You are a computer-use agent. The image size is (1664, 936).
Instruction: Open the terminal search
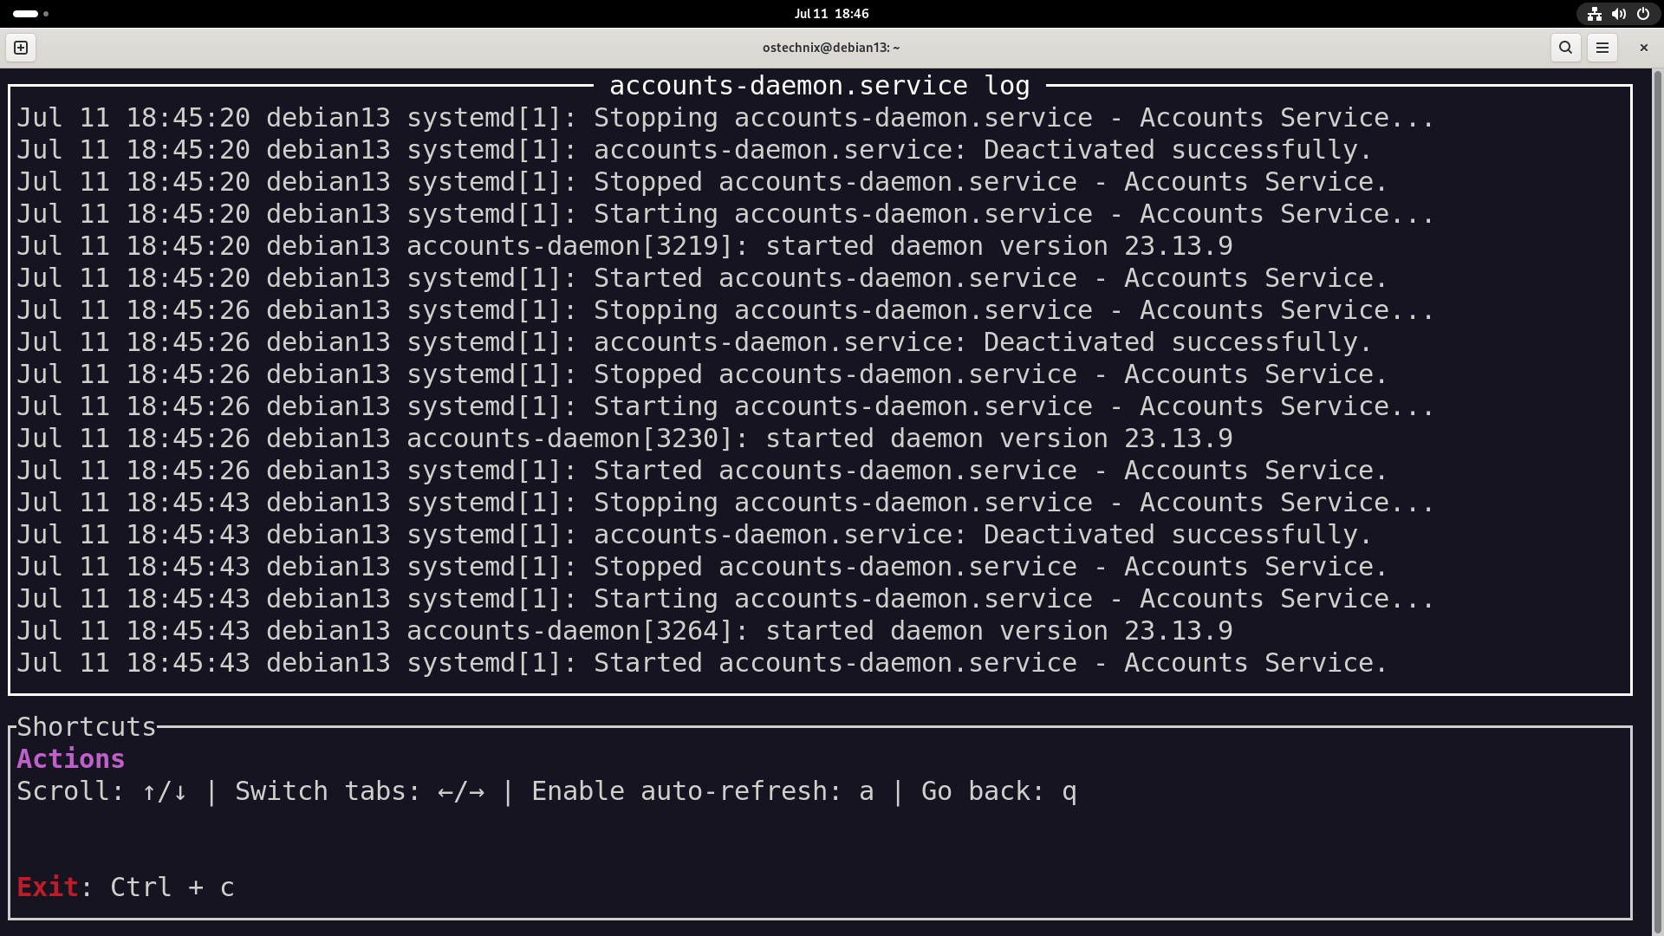pyautogui.click(x=1565, y=48)
